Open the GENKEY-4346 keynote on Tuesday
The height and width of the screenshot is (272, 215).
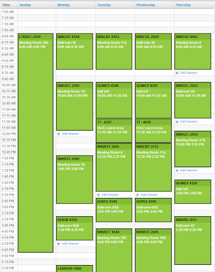[114, 100]
